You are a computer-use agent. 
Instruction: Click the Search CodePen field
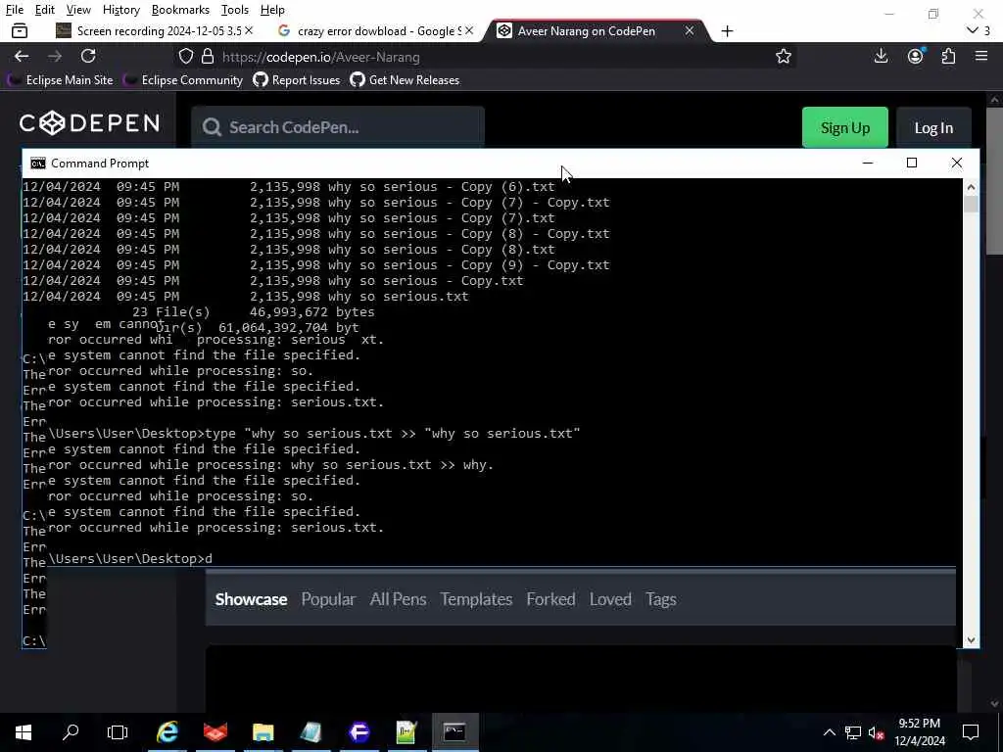click(x=338, y=127)
